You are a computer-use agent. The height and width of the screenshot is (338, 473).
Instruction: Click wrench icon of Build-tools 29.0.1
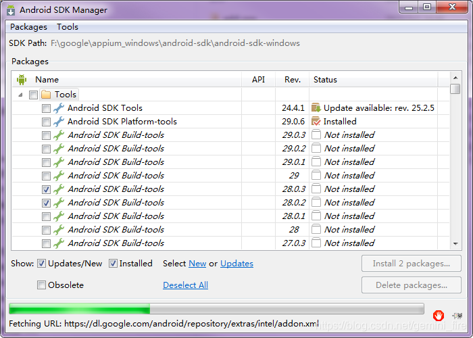pyautogui.click(x=59, y=162)
